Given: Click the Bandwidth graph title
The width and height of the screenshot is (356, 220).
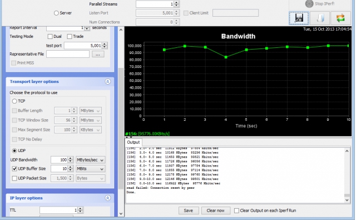Looking at the screenshot, I should 238,36.
